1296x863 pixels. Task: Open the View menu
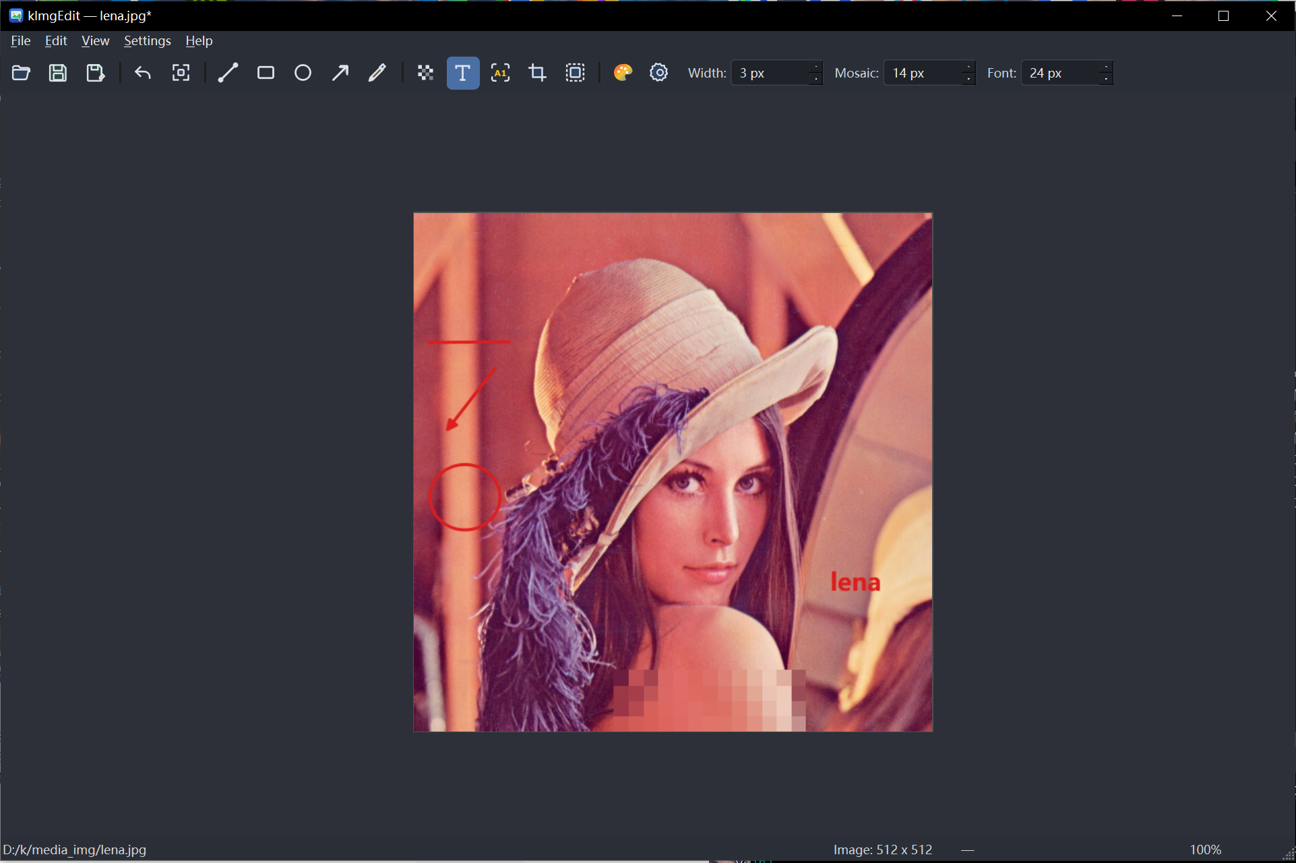pos(96,41)
